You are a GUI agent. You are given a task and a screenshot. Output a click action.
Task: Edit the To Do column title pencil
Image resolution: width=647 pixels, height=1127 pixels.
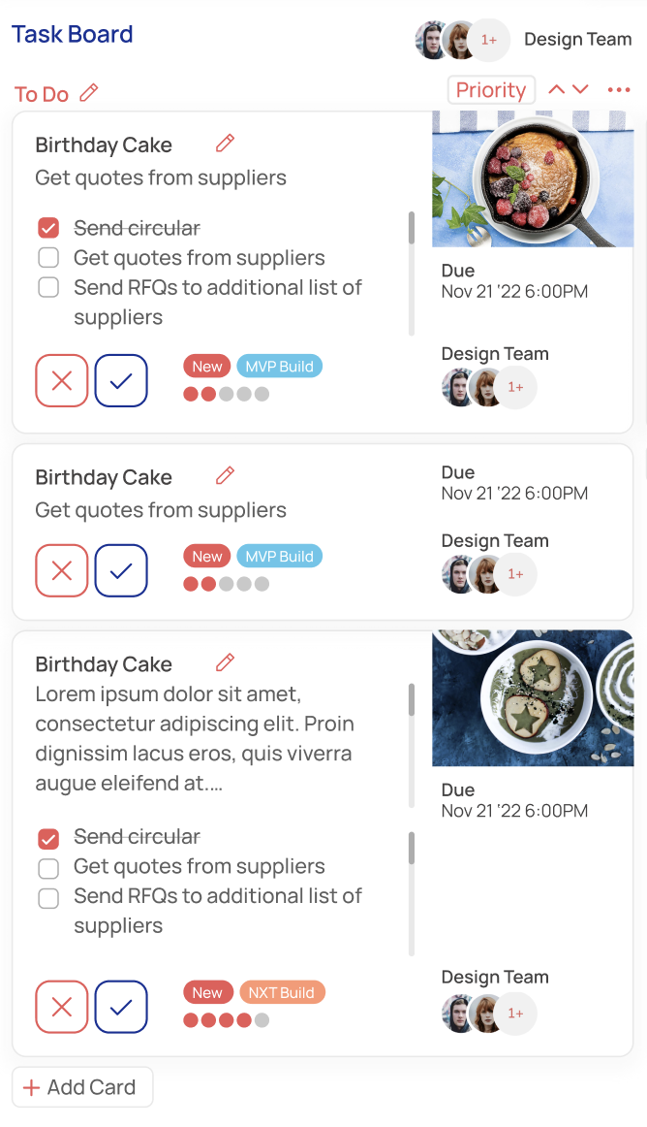pos(89,93)
